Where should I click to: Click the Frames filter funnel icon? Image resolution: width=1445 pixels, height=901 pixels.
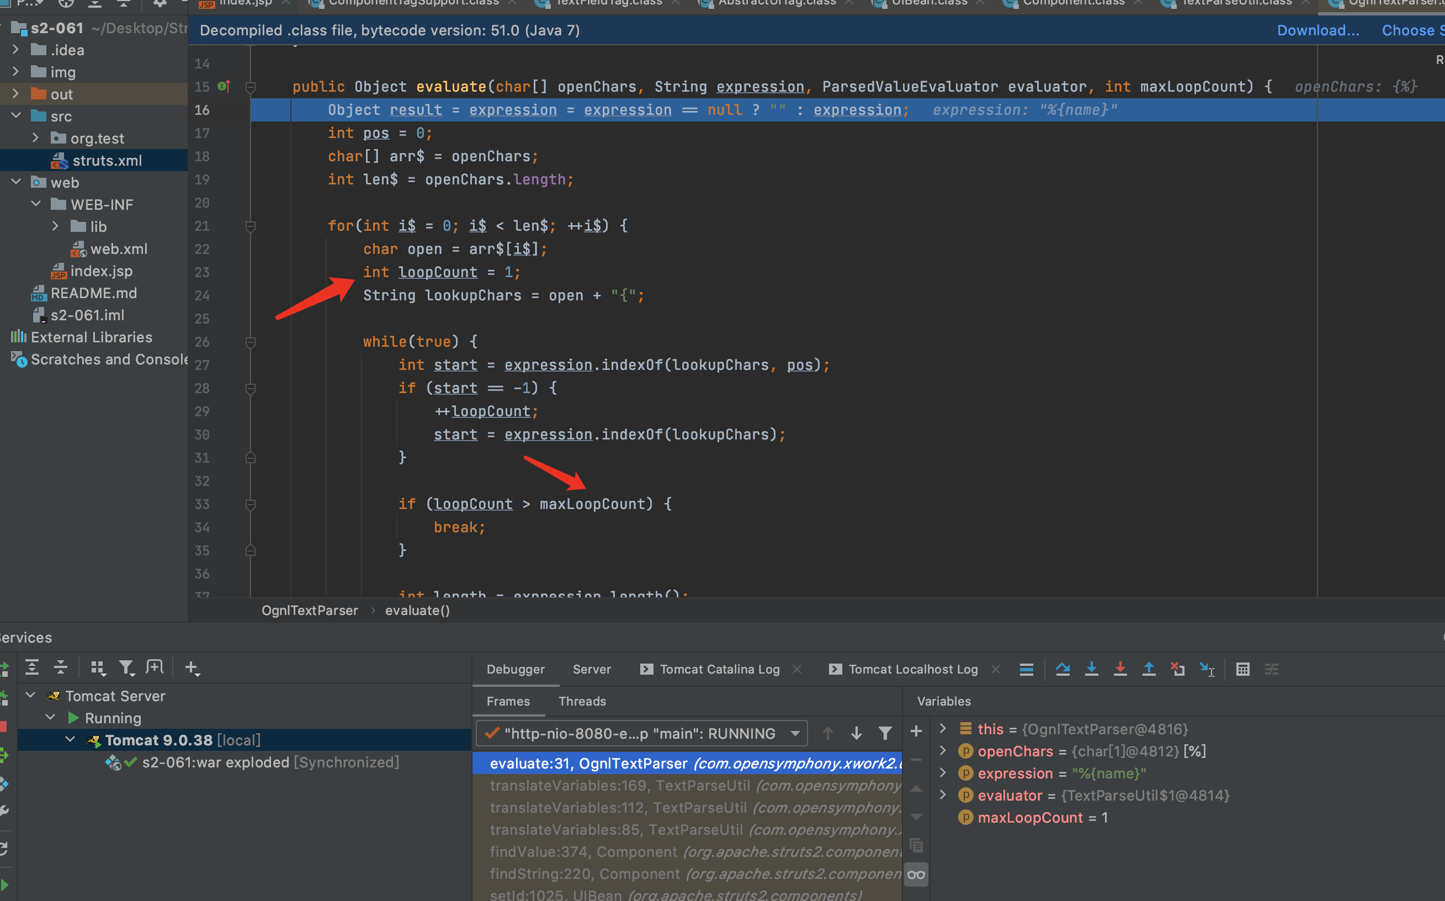(x=885, y=733)
